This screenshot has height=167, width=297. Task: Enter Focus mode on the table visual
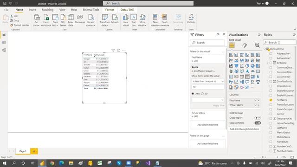[x=119, y=51]
